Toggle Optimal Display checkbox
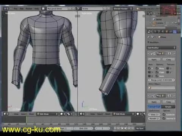The image size is (182, 136). [x=164, y=118]
